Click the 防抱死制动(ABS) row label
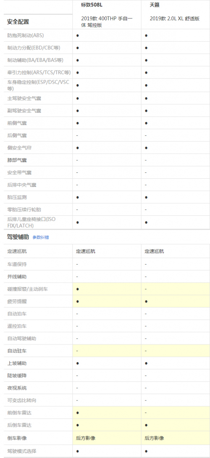The width and height of the screenshot is (210, 458). (x=26, y=36)
